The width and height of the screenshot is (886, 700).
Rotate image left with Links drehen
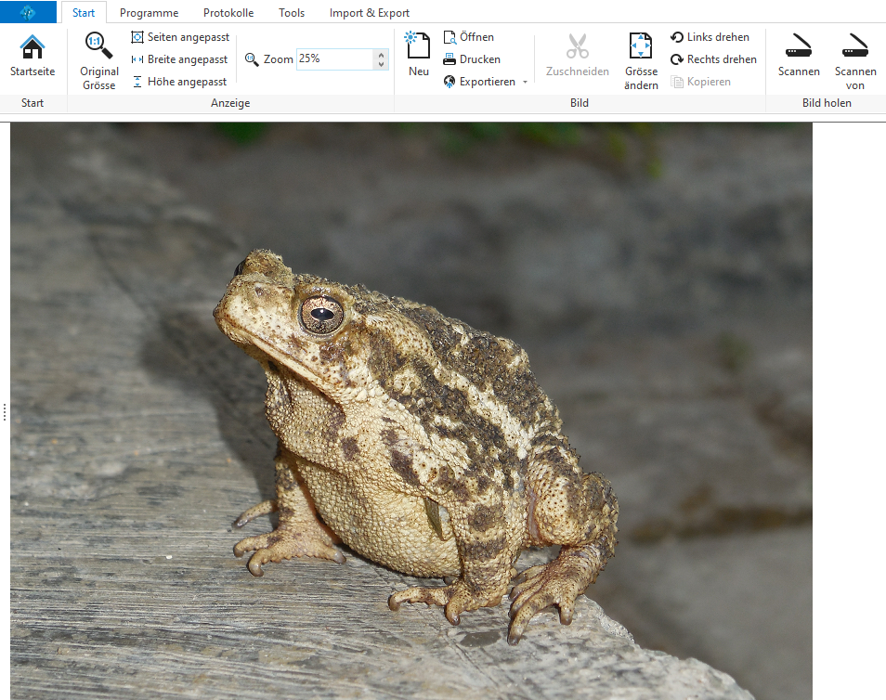710,37
